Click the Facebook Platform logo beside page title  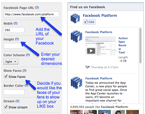pos(75,19)
